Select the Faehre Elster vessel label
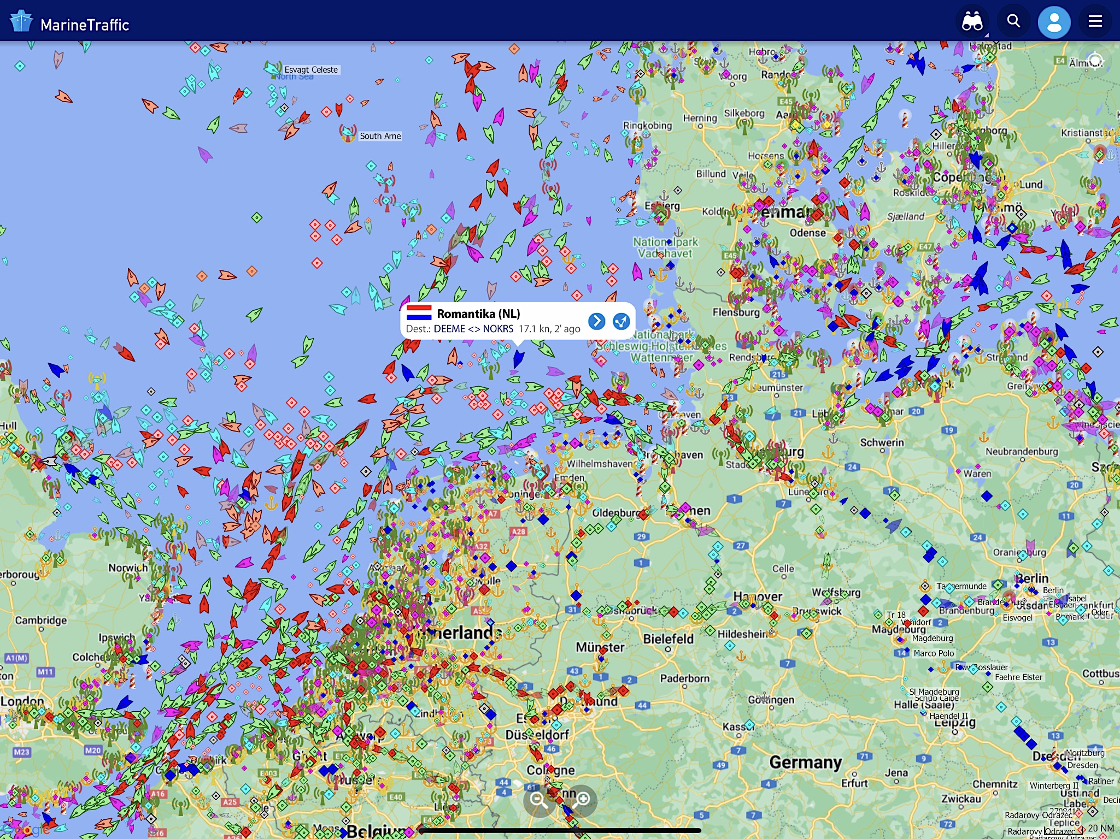 coord(1018,677)
